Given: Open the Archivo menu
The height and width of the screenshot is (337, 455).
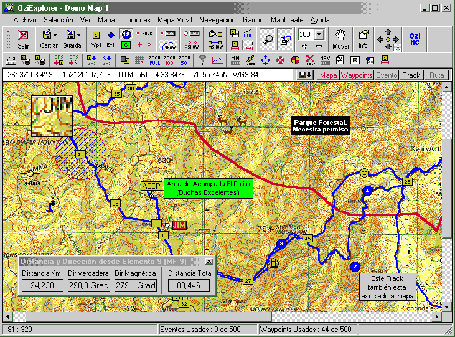Looking at the screenshot, I should (x=25, y=20).
